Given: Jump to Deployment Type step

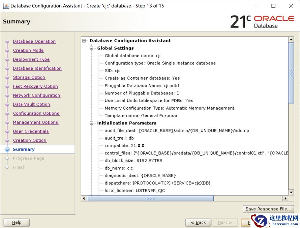Looking at the screenshot, I should pyautogui.click(x=31, y=59).
